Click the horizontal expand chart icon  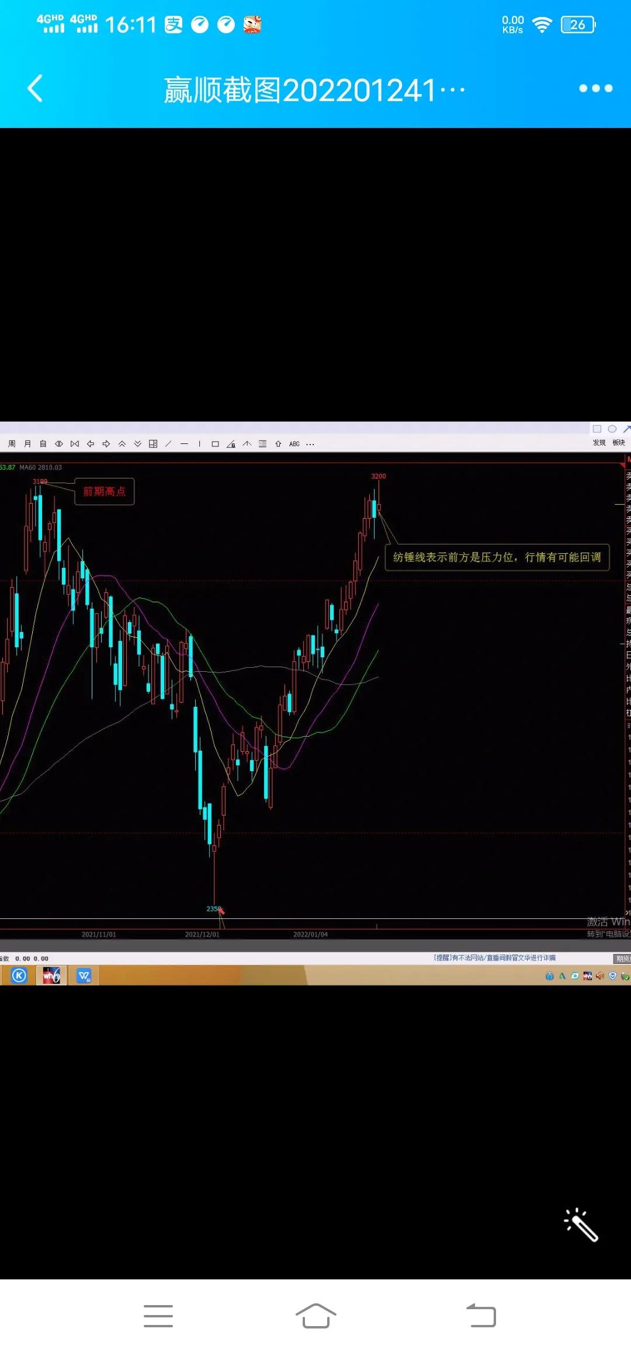click(59, 444)
